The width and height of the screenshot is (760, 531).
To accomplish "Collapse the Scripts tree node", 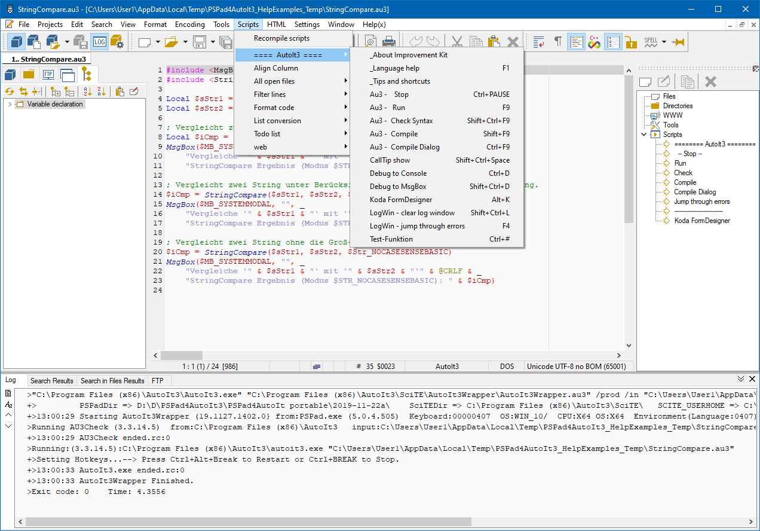I will [x=644, y=135].
